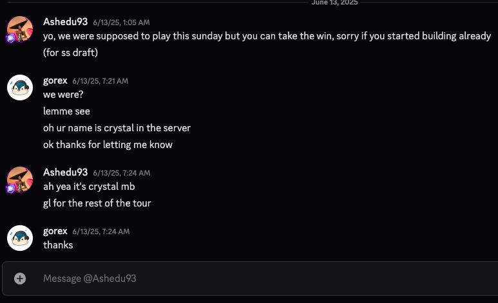Click Ashedu93's avatar on the 1:05 AM message
This screenshot has width=498, height=303.
pos(20,29)
